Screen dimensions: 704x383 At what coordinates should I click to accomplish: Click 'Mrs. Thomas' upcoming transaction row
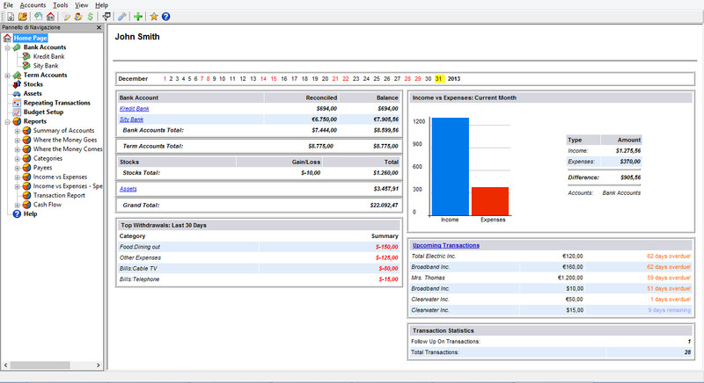point(551,278)
